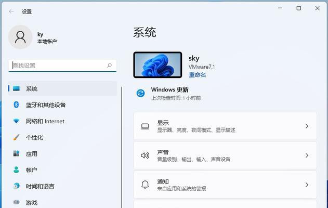This screenshot has height=208, width=328.
Task: Open Windows 更新 status text
Action: coord(169,90)
